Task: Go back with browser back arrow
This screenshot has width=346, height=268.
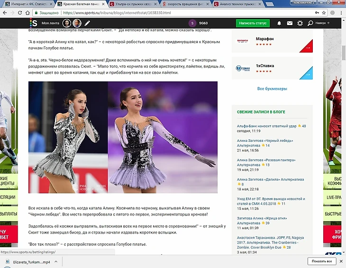Action: click(x=5, y=13)
